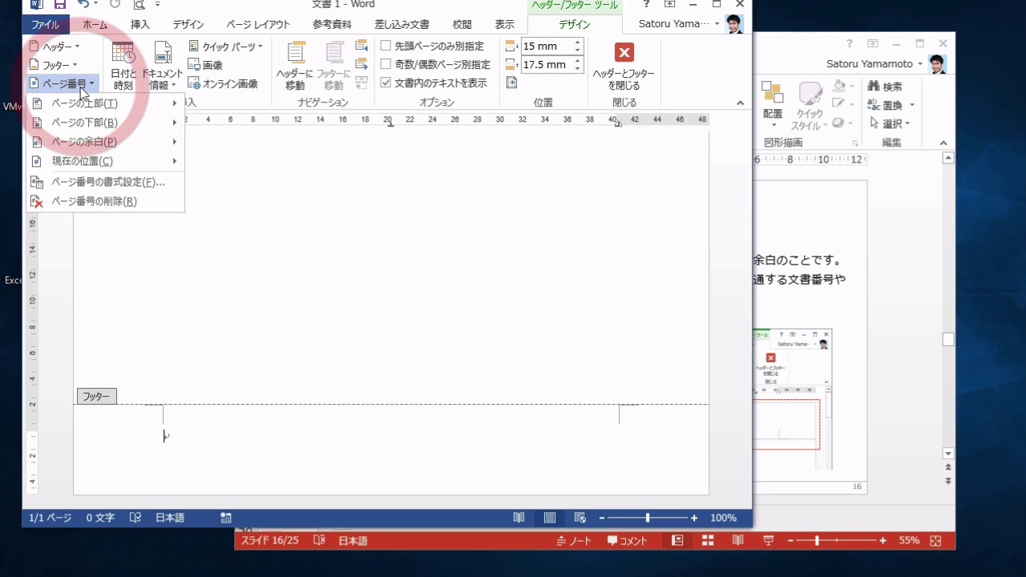Switch to Read Mode view in status bar
1026x577 pixels.
pyautogui.click(x=519, y=518)
